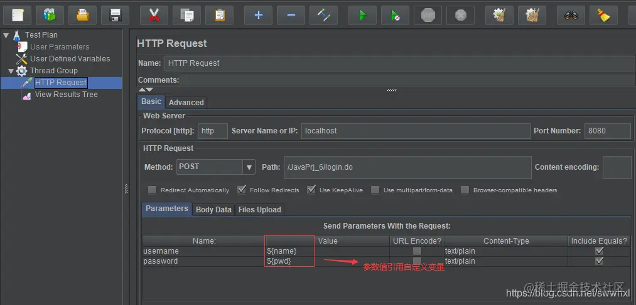This screenshot has height=305, width=636.
Task: Click the URL Encode? column header
Action: [x=417, y=240]
